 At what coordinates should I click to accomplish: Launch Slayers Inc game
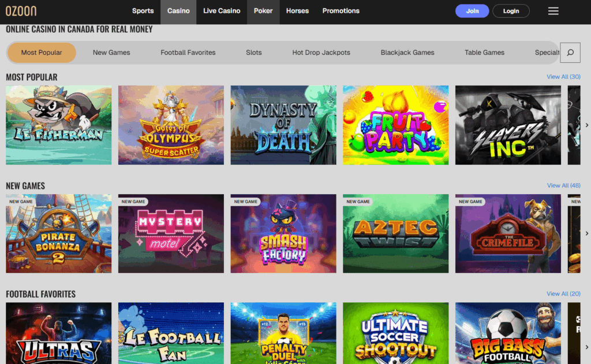click(508, 125)
